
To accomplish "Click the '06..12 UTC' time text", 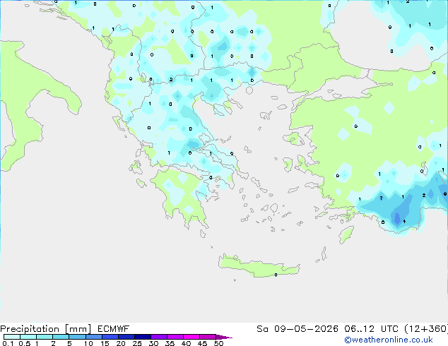I will pyautogui.click(x=371, y=329).
